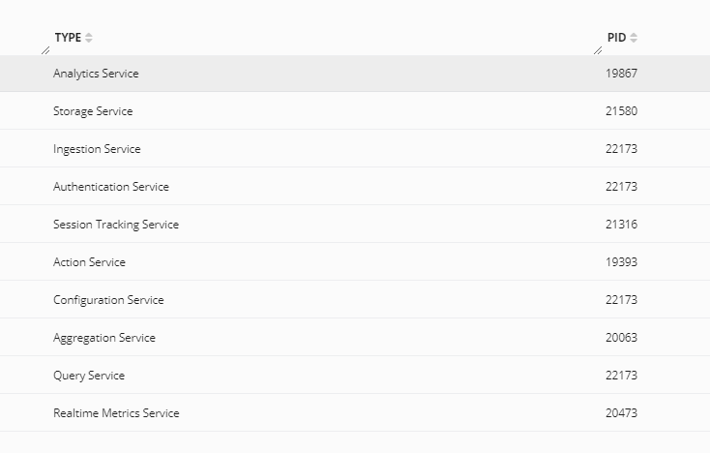Select the Session Tracking Service row
Screen dimensions: 710x453
click(115, 225)
